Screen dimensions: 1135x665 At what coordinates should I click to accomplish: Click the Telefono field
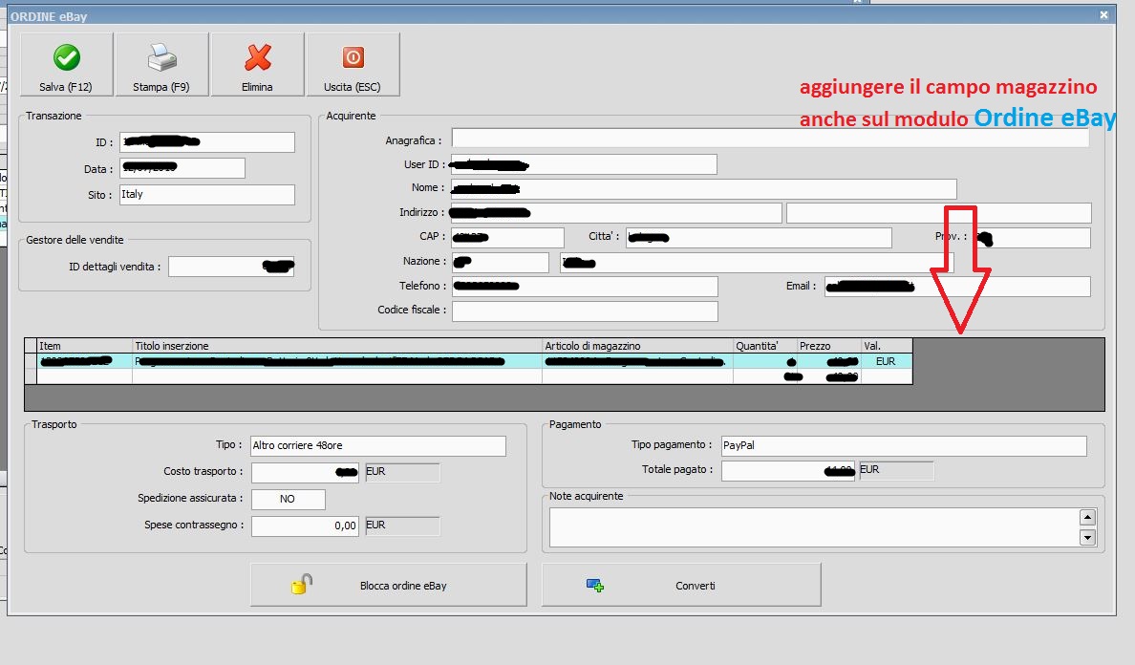pos(585,286)
